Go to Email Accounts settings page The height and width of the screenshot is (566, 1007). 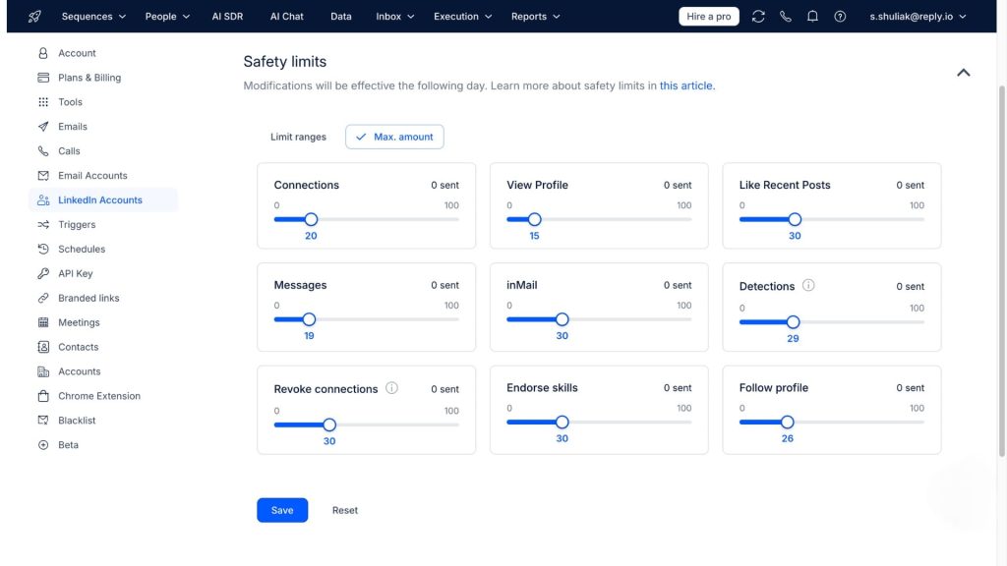[92, 176]
